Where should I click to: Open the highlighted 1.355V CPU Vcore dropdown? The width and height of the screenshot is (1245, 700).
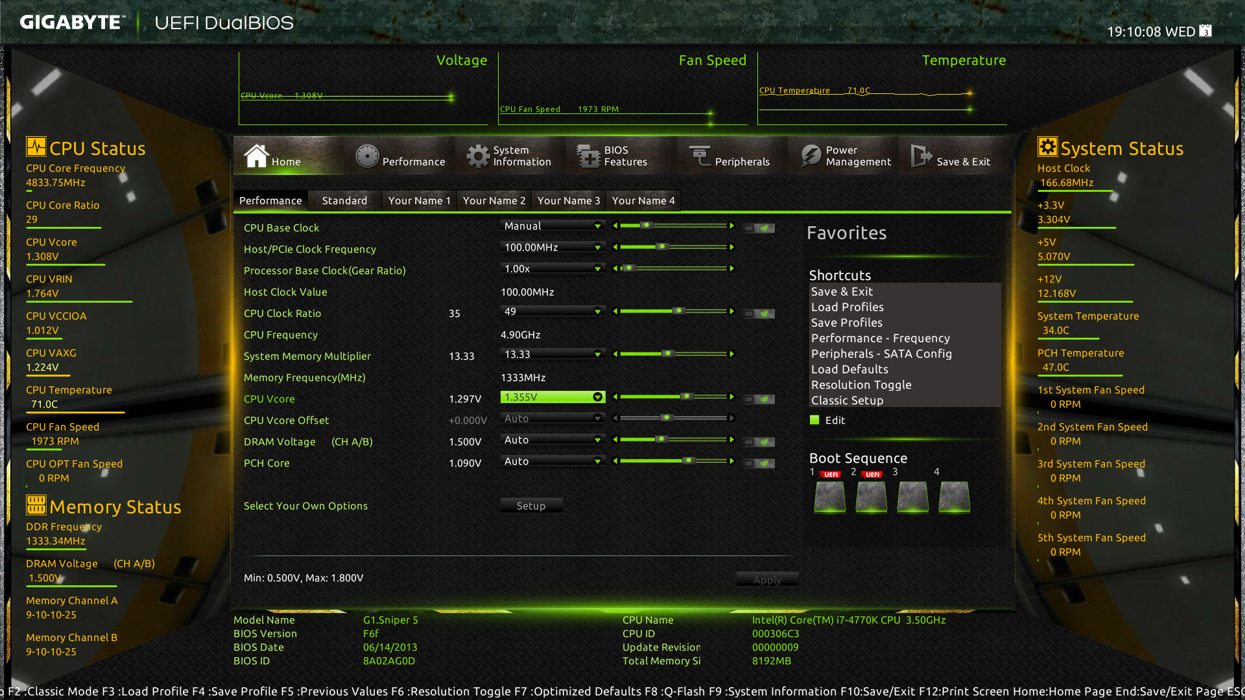click(x=597, y=397)
